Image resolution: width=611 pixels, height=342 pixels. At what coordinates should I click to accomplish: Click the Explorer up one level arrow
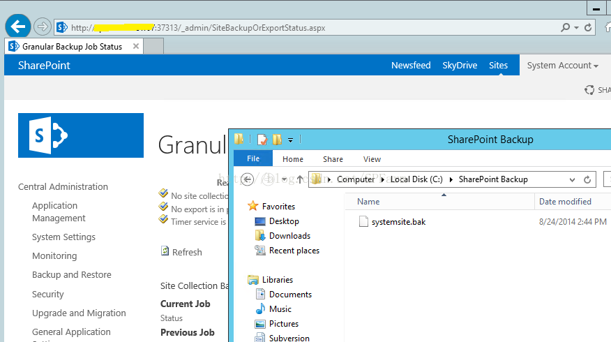pyautogui.click(x=300, y=179)
